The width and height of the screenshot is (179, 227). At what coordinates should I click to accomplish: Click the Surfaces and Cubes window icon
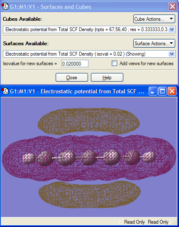5,7
